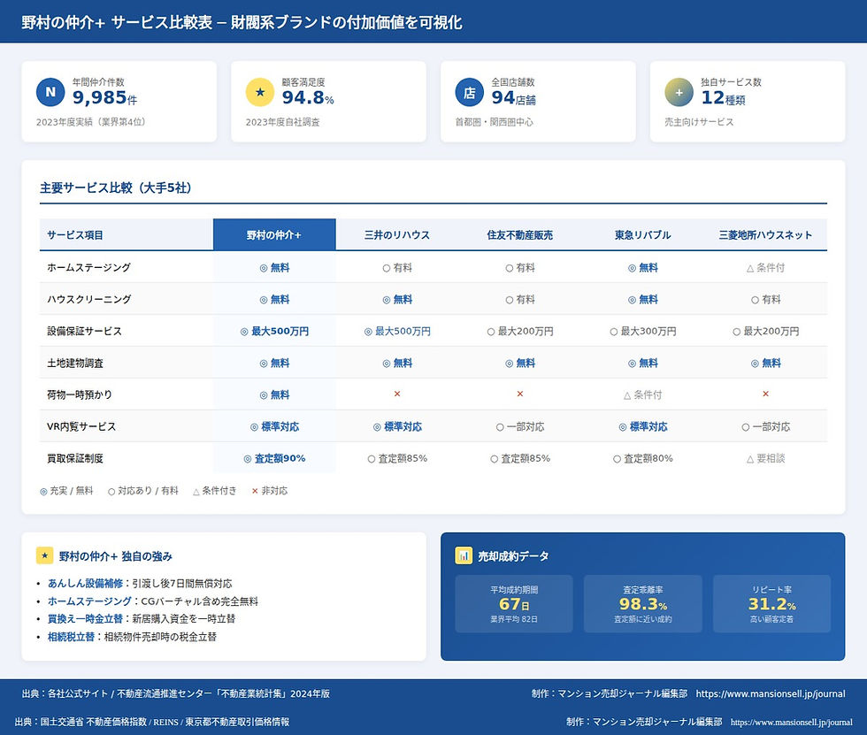Click the red × for 三井のリハウス 荷物一時預かり
This screenshot has height=735, width=867.
pyautogui.click(x=397, y=394)
